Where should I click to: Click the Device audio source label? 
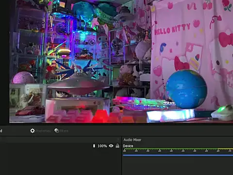point(128,146)
